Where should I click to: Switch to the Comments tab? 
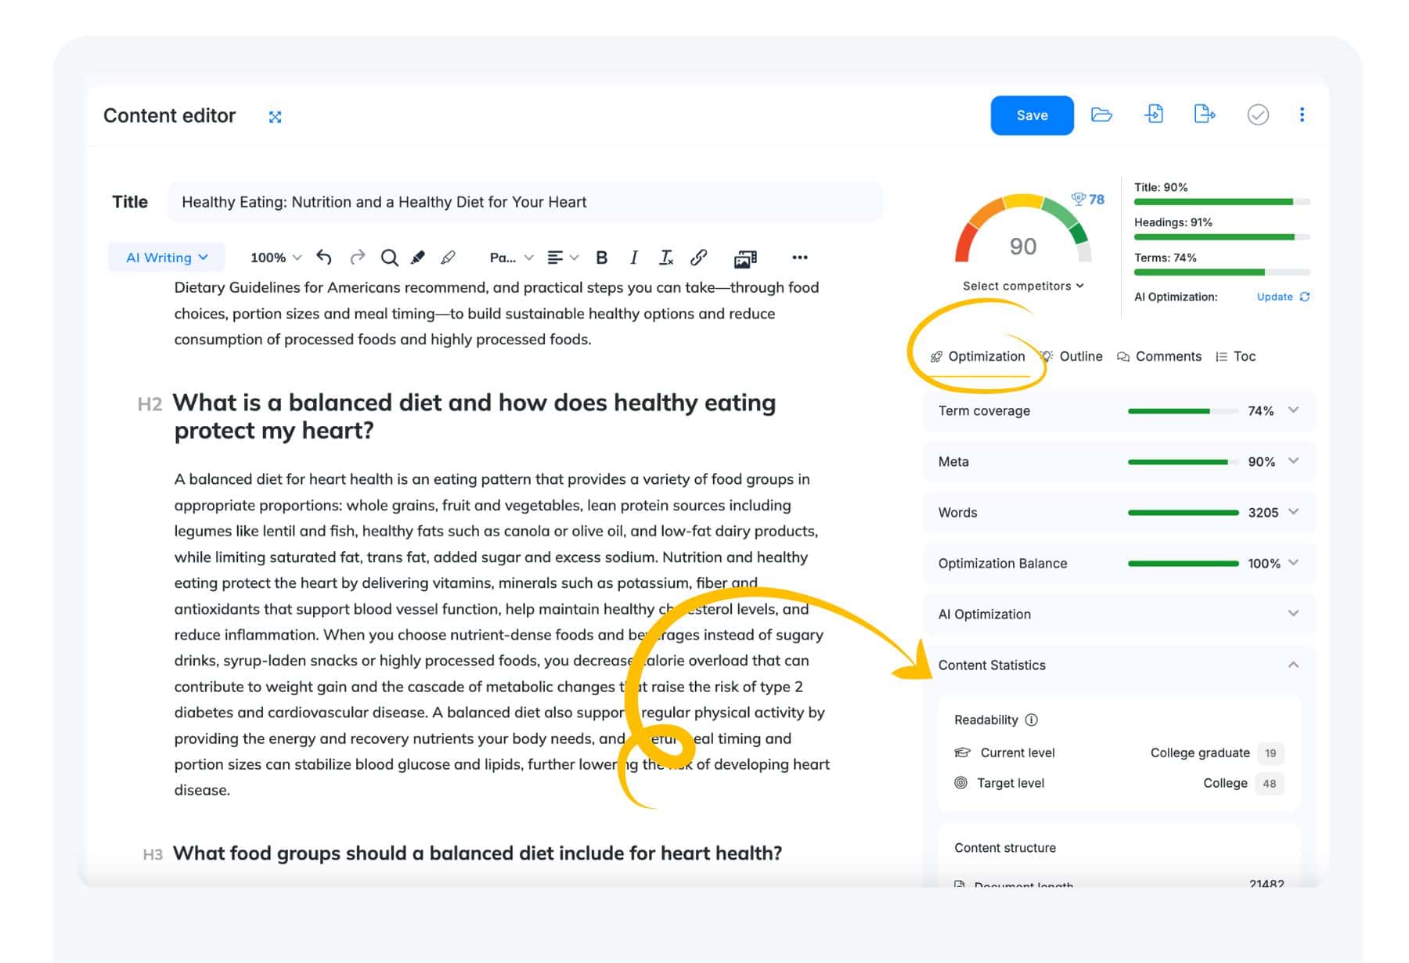click(x=1159, y=356)
